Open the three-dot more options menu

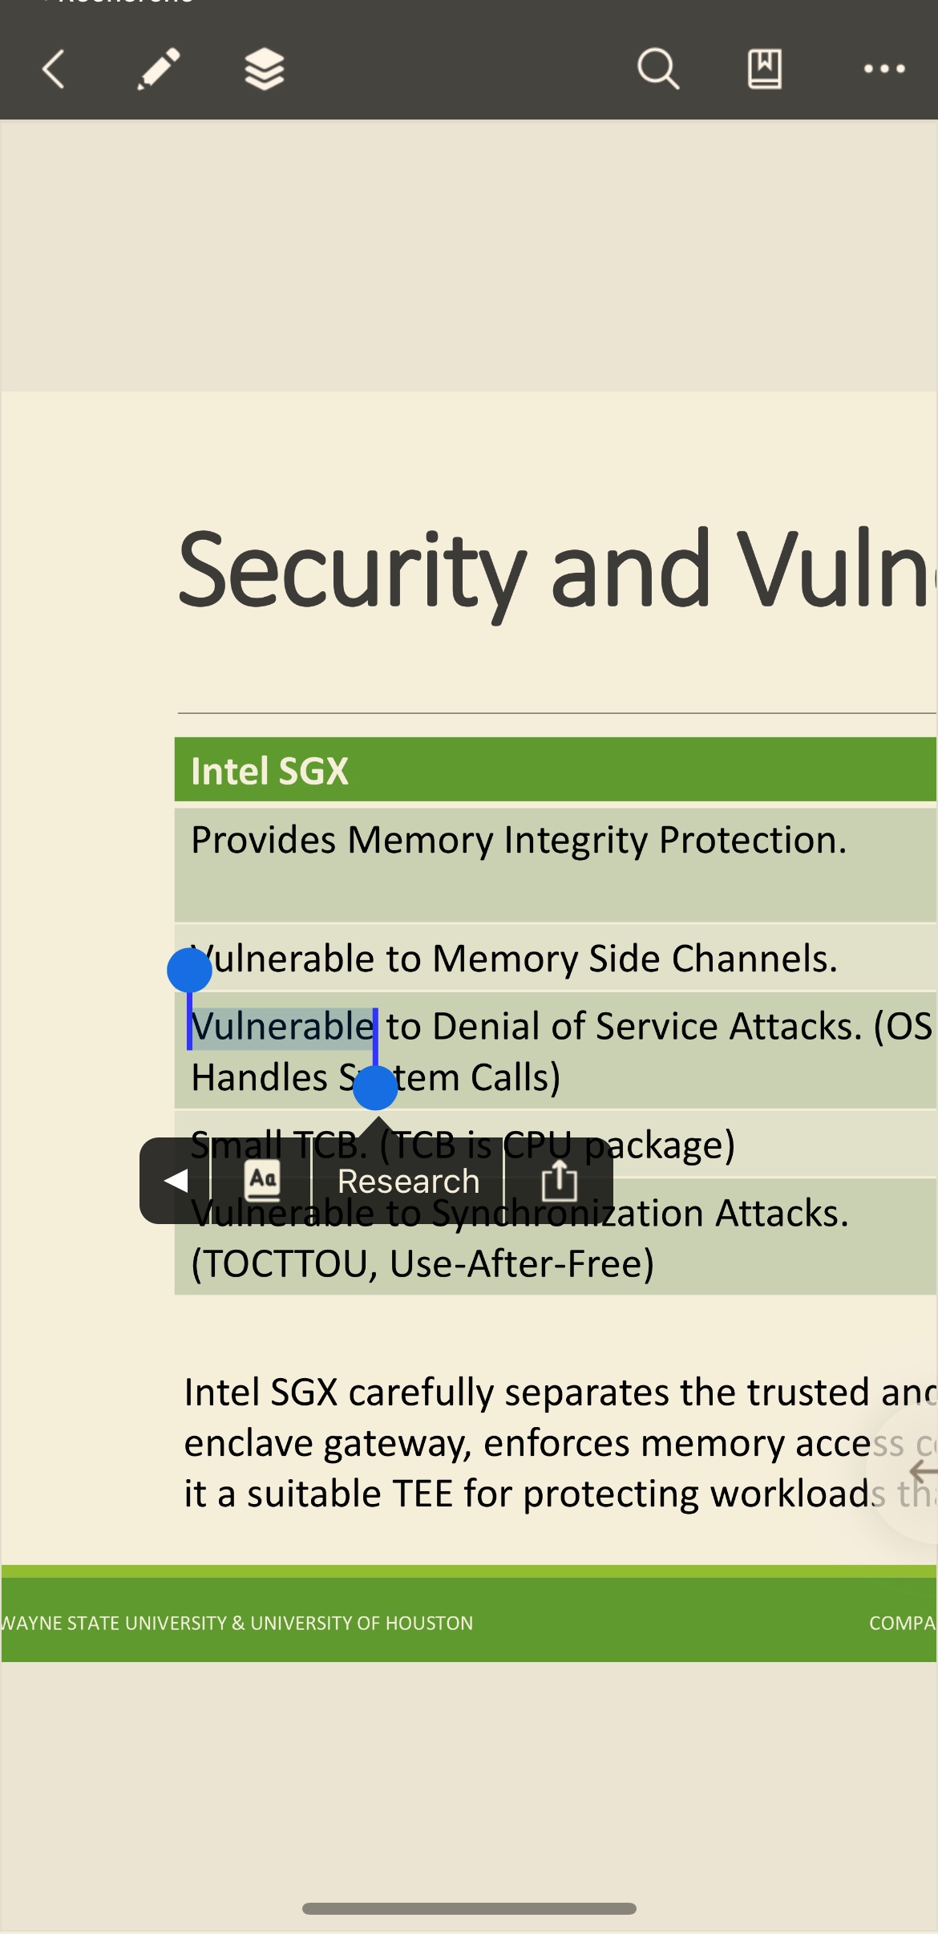click(884, 69)
